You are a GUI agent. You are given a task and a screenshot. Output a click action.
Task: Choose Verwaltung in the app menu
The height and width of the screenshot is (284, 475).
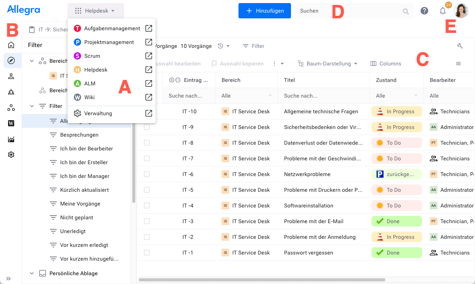click(98, 113)
